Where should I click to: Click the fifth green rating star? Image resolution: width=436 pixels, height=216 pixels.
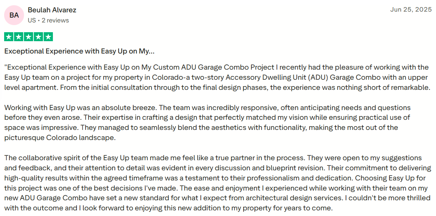click(x=48, y=37)
